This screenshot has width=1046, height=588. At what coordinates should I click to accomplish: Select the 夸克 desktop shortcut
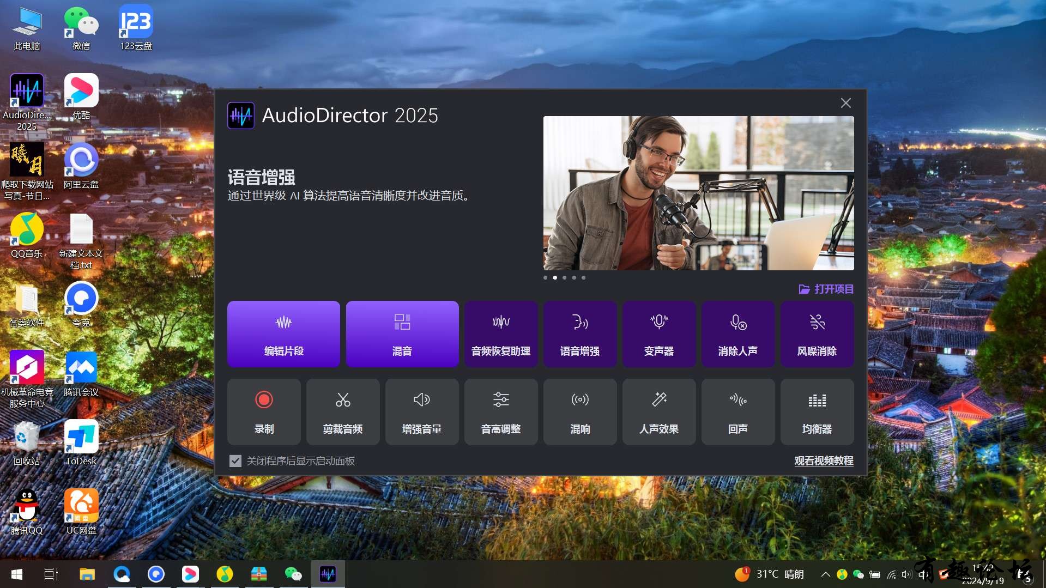(81, 305)
